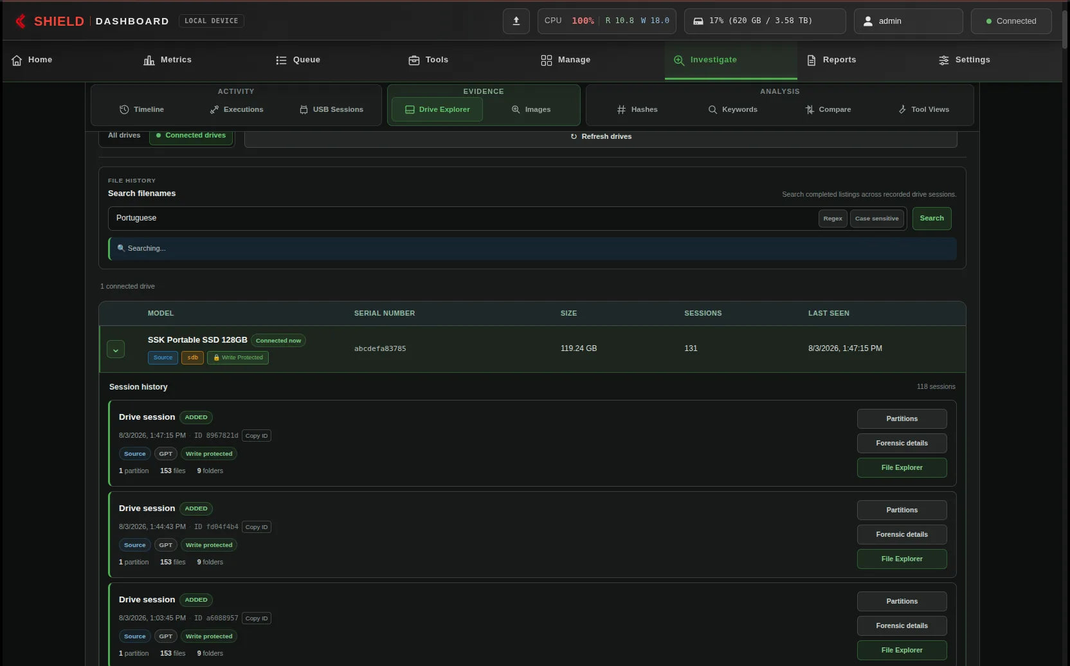This screenshot has height=666, width=1070.
Task: Click the Drive Explorer drive icon
Action: point(410,110)
